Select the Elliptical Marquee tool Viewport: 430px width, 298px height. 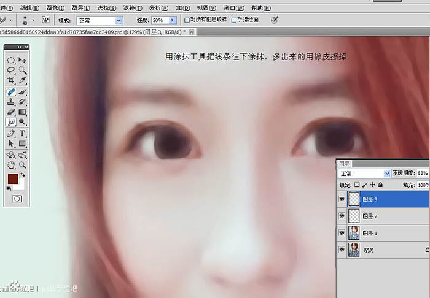10,60
